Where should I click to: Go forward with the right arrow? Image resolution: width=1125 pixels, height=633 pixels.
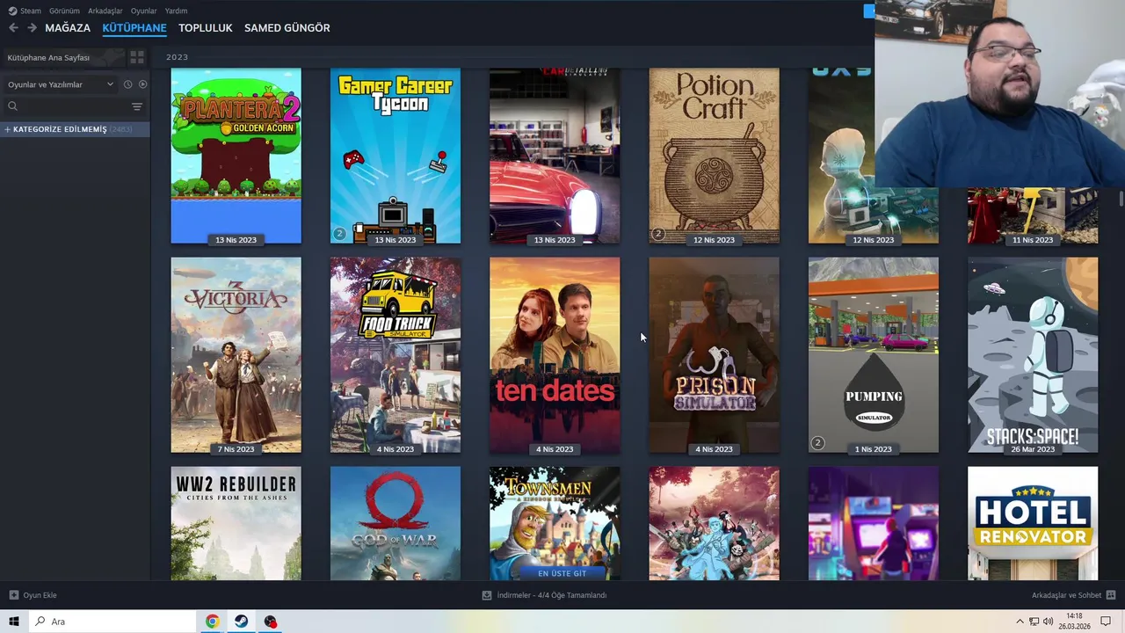[32, 28]
